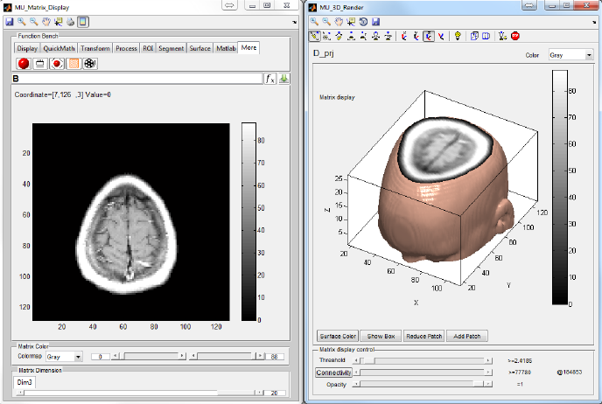602x404 pixels.
Task: Toggle the colorbar button in MU_Matrix_Display toolbar
Action: pos(82,20)
